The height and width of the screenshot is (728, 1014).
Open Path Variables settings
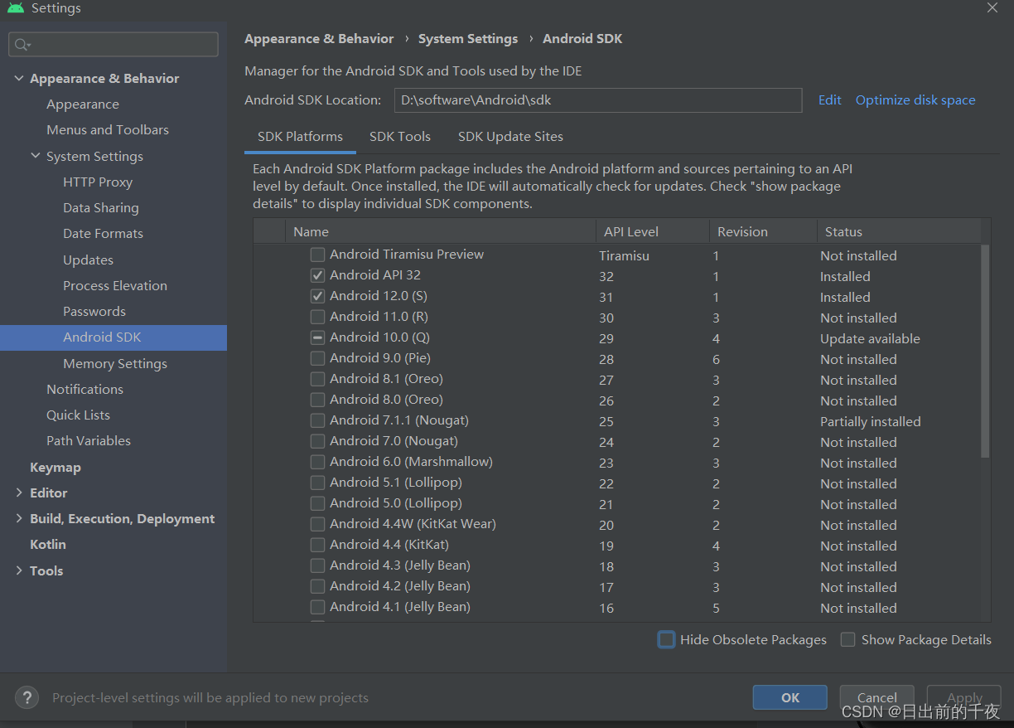(x=89, y=440)
